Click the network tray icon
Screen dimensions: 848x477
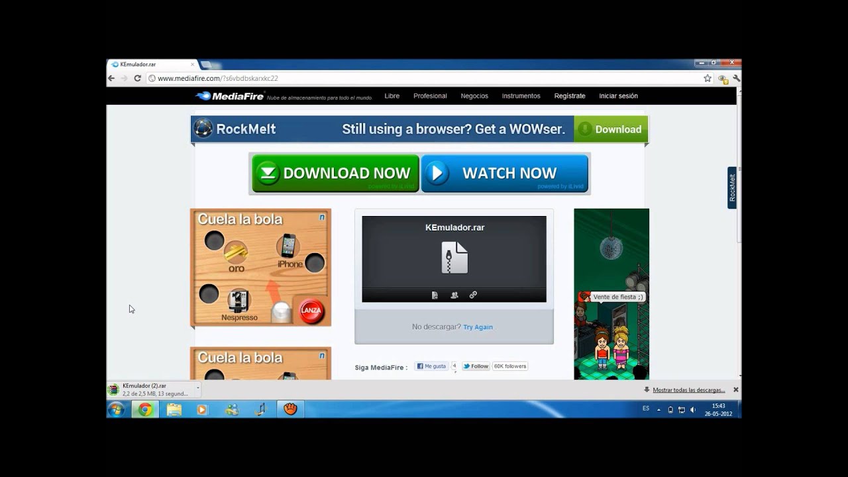pyautogui.click(x=681, y=409)
